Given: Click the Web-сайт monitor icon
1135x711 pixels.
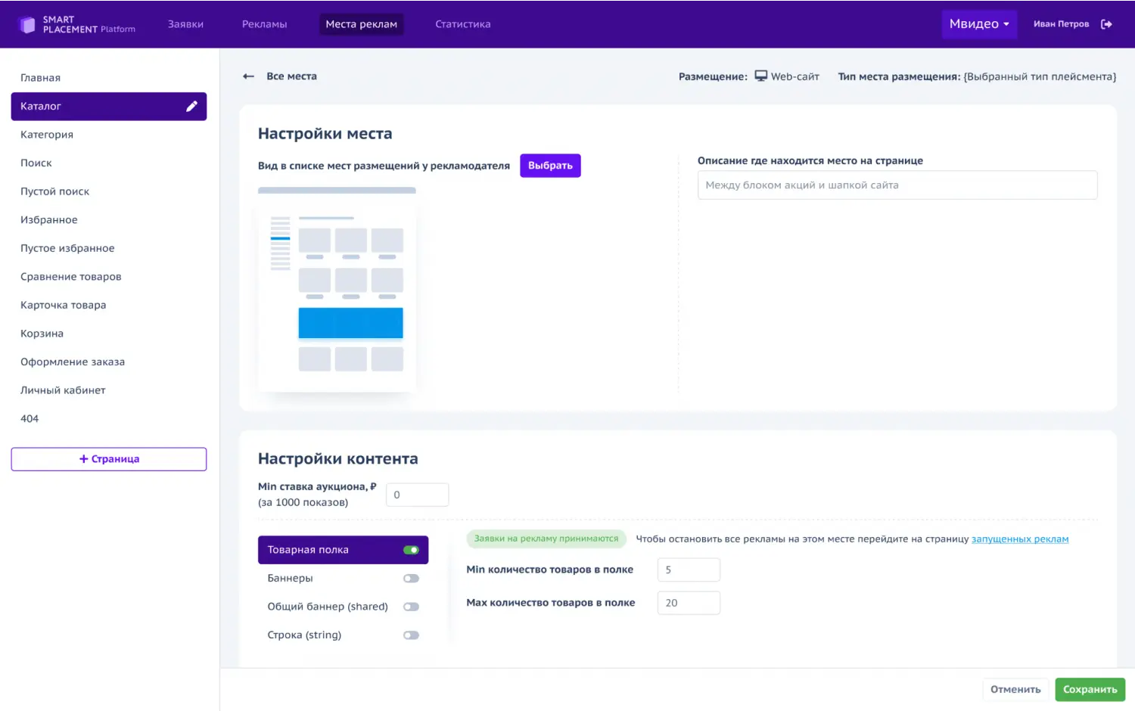Looking at the screenshot, I should click(761, 76).
